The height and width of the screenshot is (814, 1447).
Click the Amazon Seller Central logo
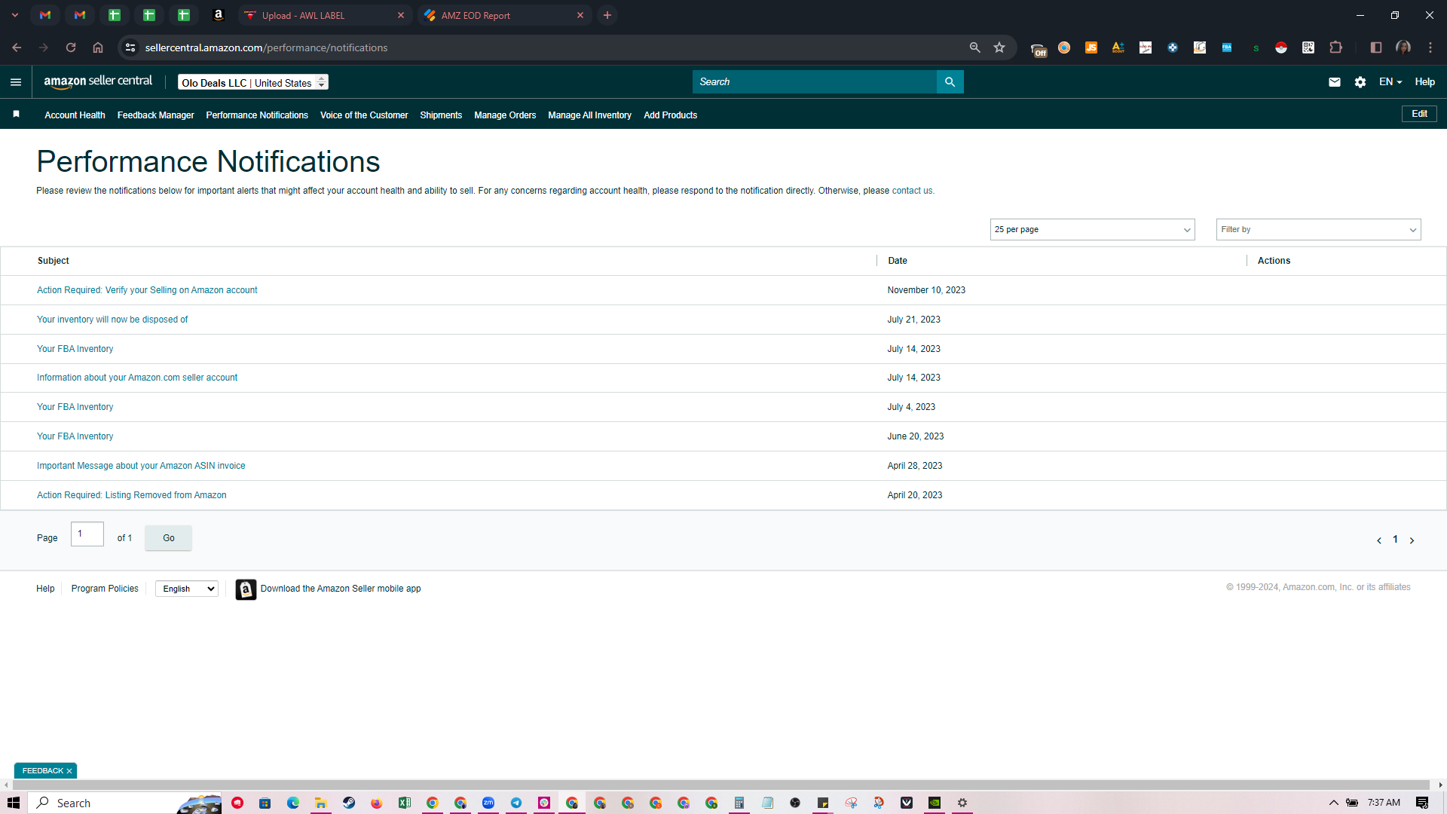(x=98, y=81)
